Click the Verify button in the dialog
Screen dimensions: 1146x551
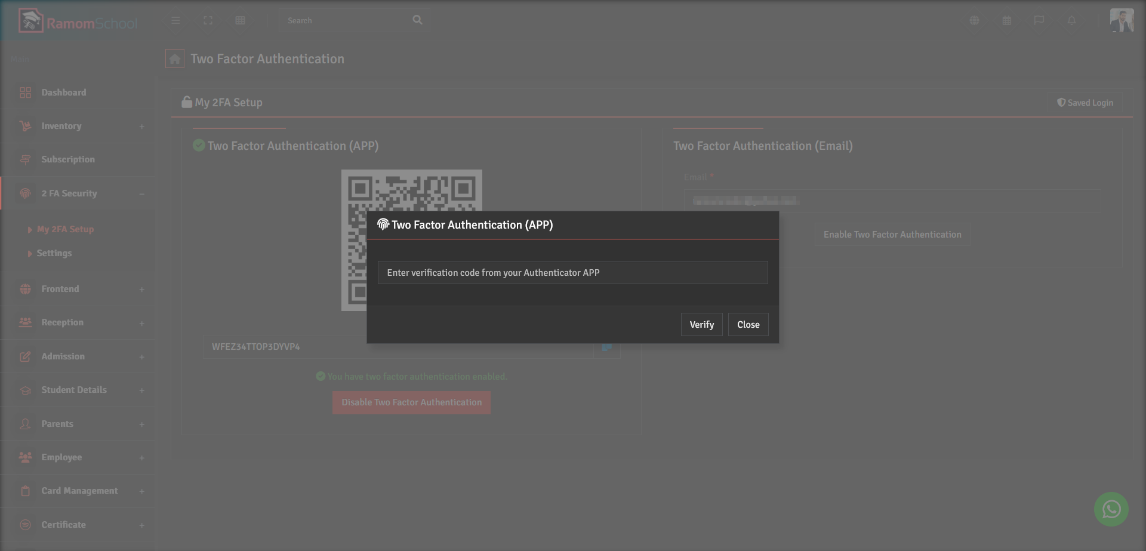click(701, 324)
